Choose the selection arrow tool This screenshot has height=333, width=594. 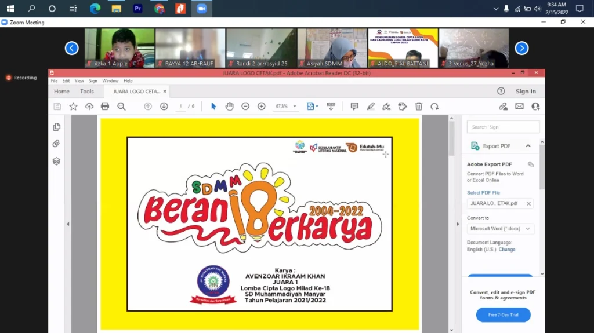(x=213, y=107)
